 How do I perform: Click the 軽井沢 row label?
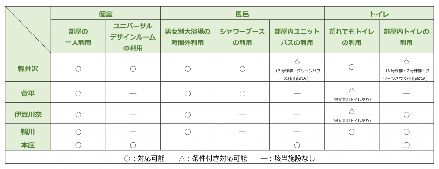coord(28,68)
